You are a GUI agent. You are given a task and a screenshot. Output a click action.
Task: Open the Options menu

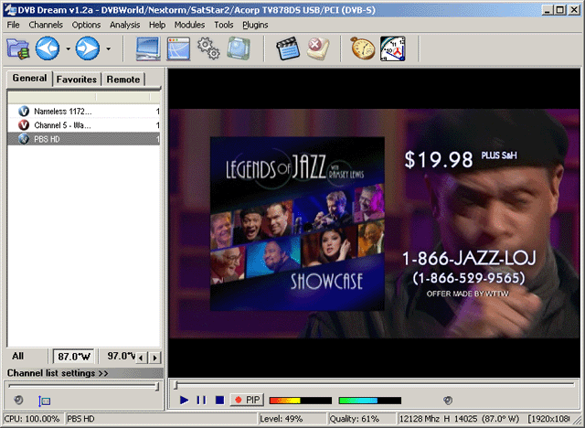(x=86, y=25)
